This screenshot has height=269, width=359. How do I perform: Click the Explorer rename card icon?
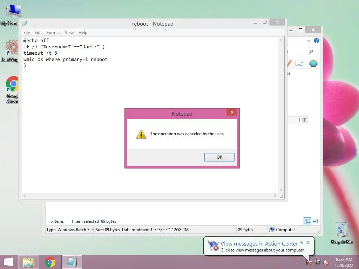pos(299,63)
